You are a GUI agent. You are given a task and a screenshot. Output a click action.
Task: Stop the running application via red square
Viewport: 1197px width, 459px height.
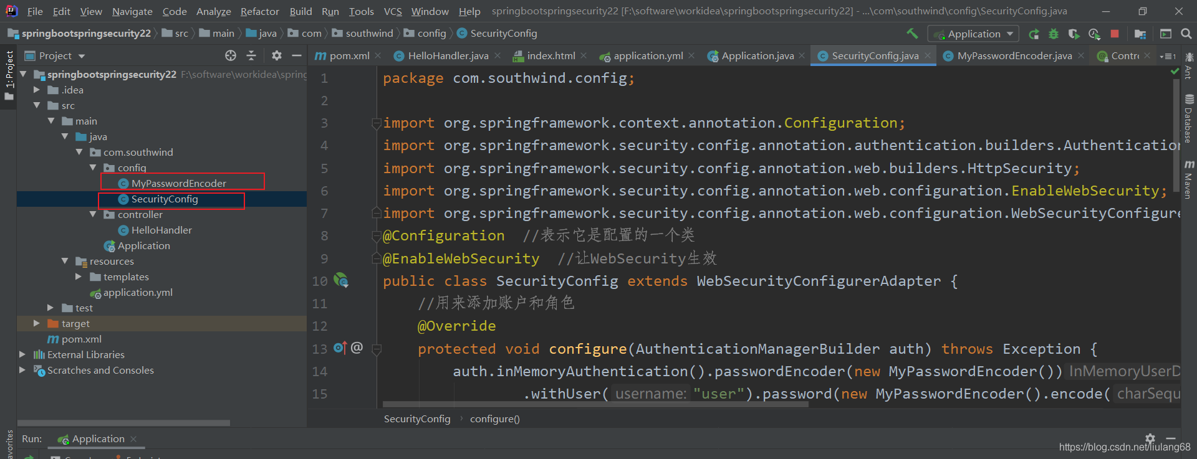[1115, 34]
